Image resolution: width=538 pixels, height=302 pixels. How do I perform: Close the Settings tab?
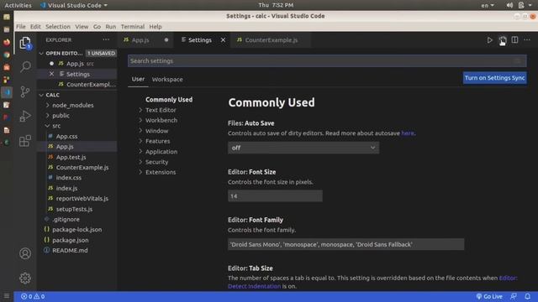tap(223, 40)
